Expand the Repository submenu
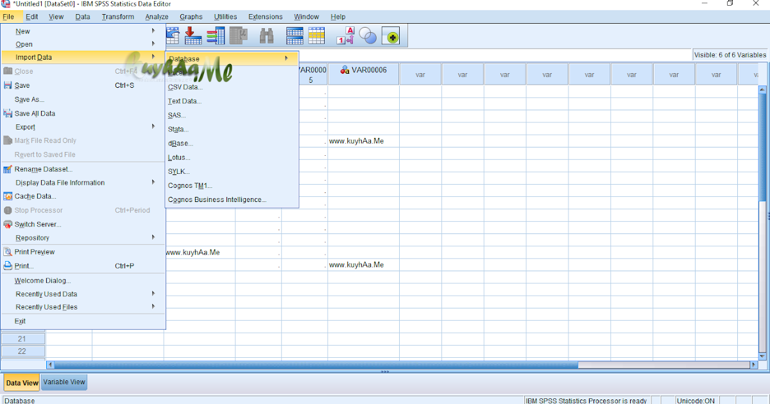Image resolution: width=770 pixels, height=404 pixels. [x=83, y=238]
